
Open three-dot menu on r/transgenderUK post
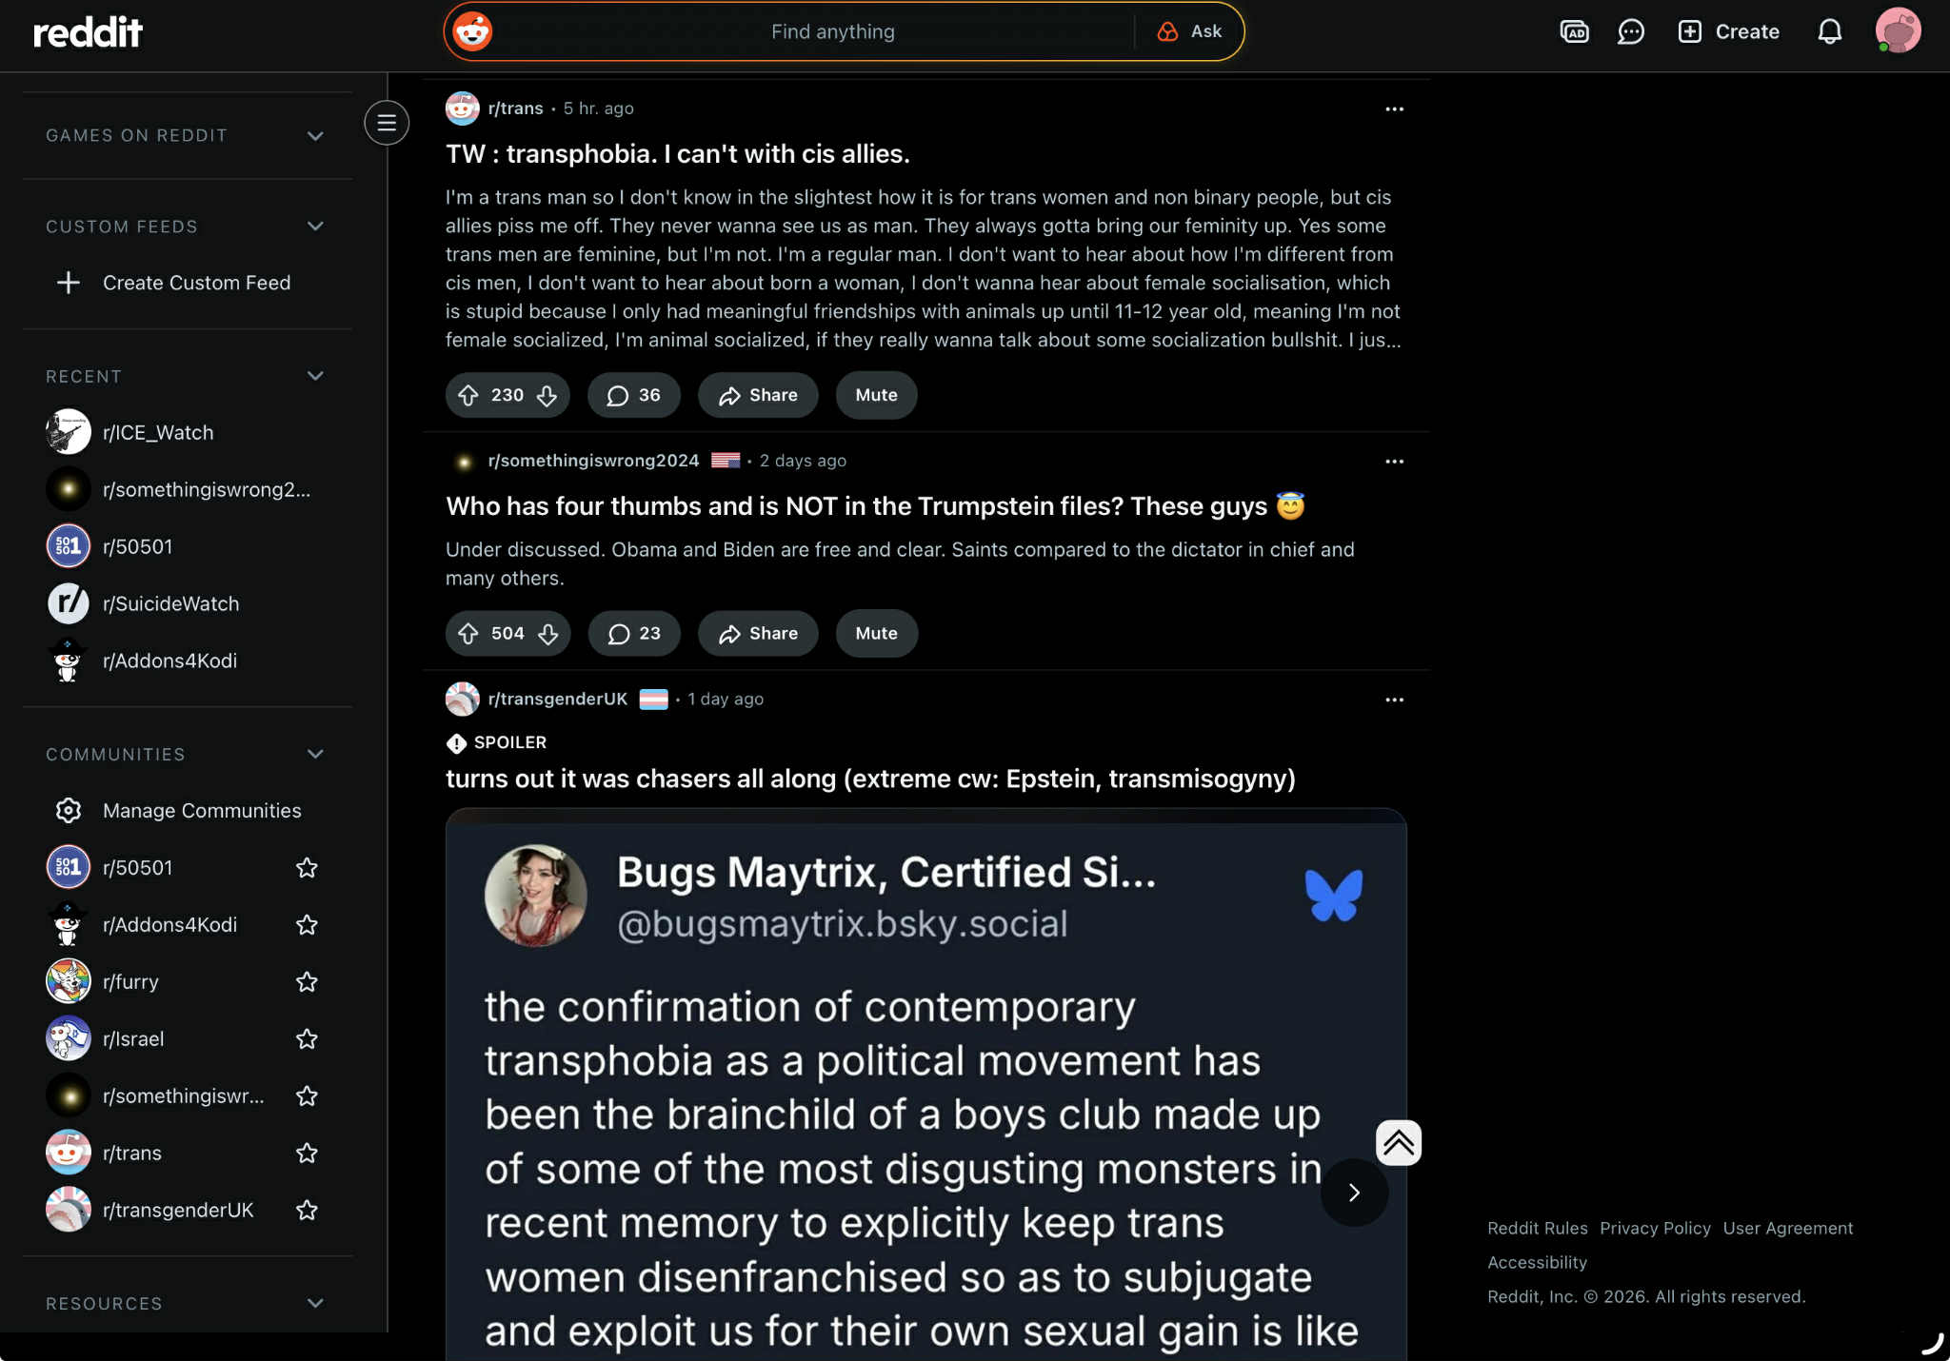point(1394,700)
